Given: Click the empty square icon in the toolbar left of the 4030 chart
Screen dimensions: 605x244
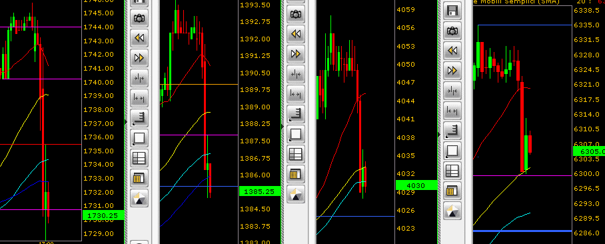Looking at the screenshot, I should point(296,134).
